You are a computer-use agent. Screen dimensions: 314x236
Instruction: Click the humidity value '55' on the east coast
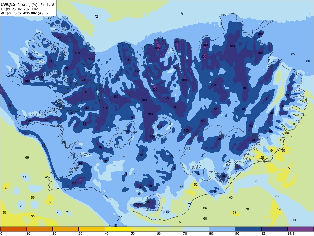point(284,150)
